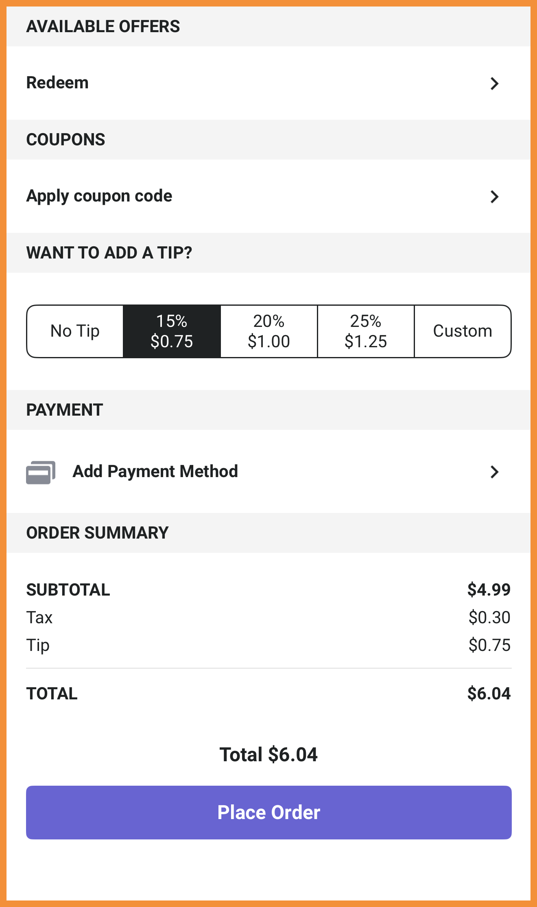Click the SUBTOTAL amount $4.99

click(489, 589)
